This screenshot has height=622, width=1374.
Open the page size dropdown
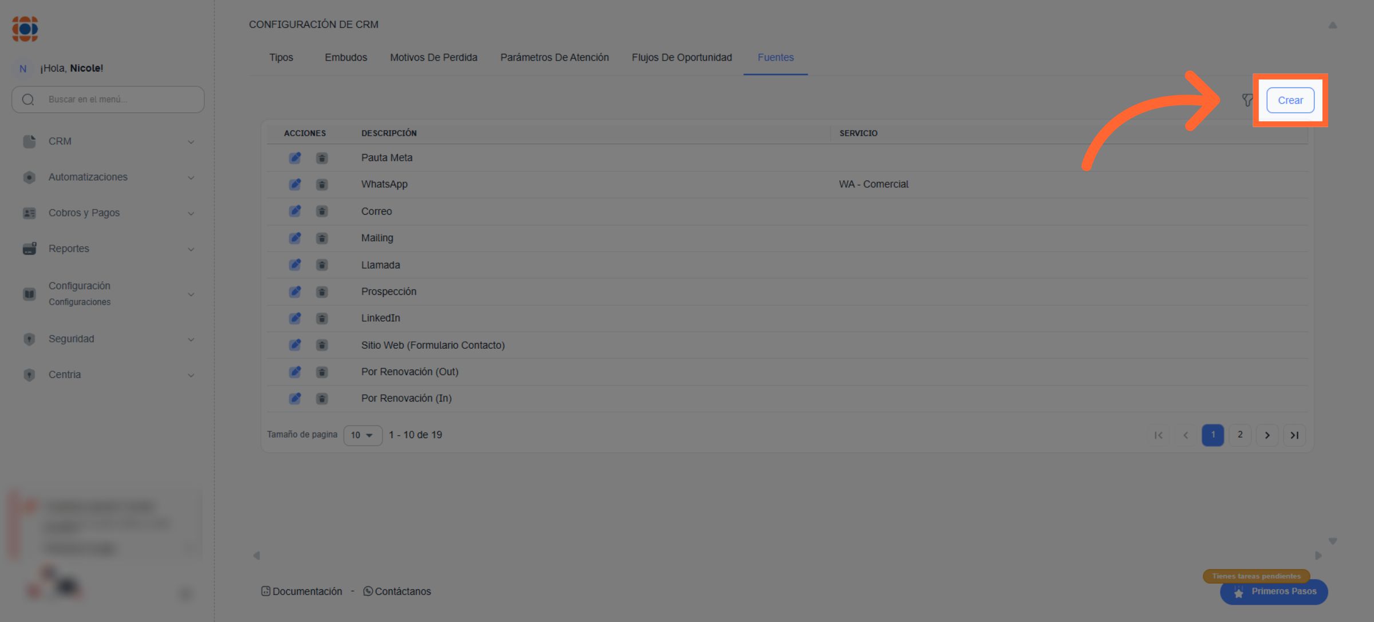click(362, 435)
